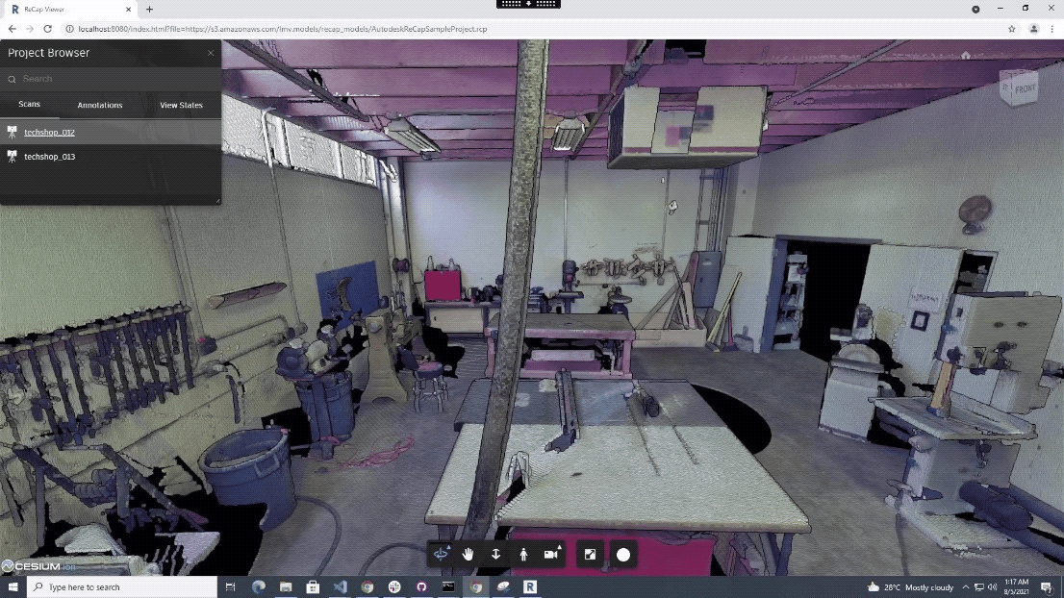This screenshot has height=598, width=1064.
Task: Switch to the Annotations tab
Action: [x=100, y=105]
